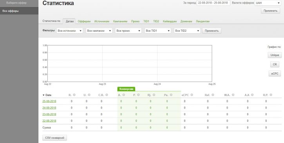Open the Все промо filter dropdown
Screen dimensions: 284x143
point(128,31)
